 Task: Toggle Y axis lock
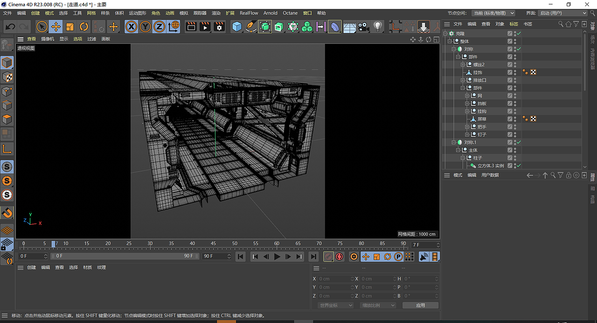click(x=146, y=27)
